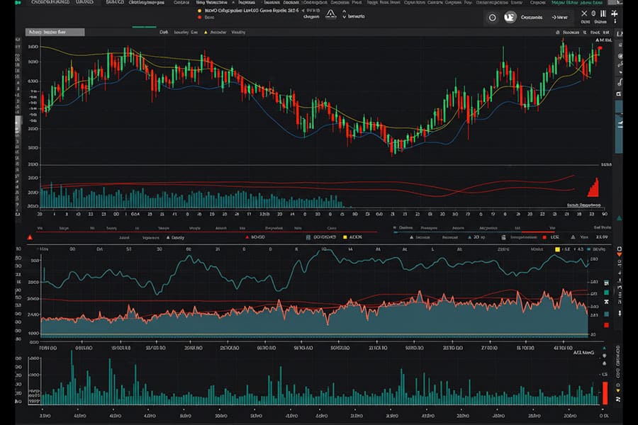Click the left chevron beside the symbol title
Image resolution: width=638 pixels, height=425 pixels.
303,11
